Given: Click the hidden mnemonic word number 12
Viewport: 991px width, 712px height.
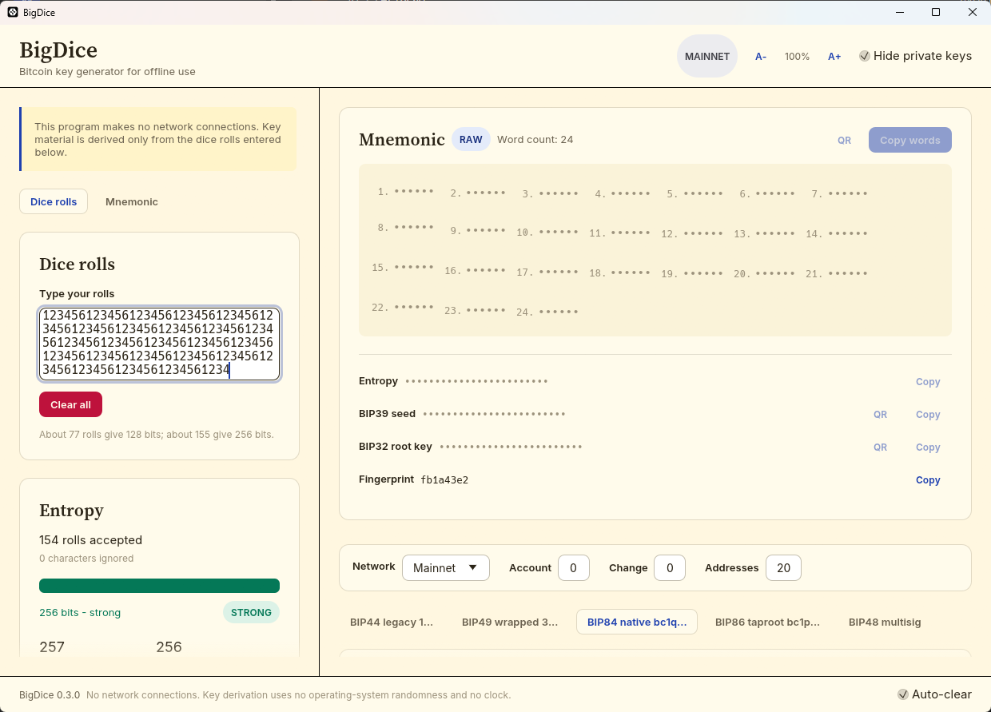Looking at the screenshot, I should click(692, 234).
